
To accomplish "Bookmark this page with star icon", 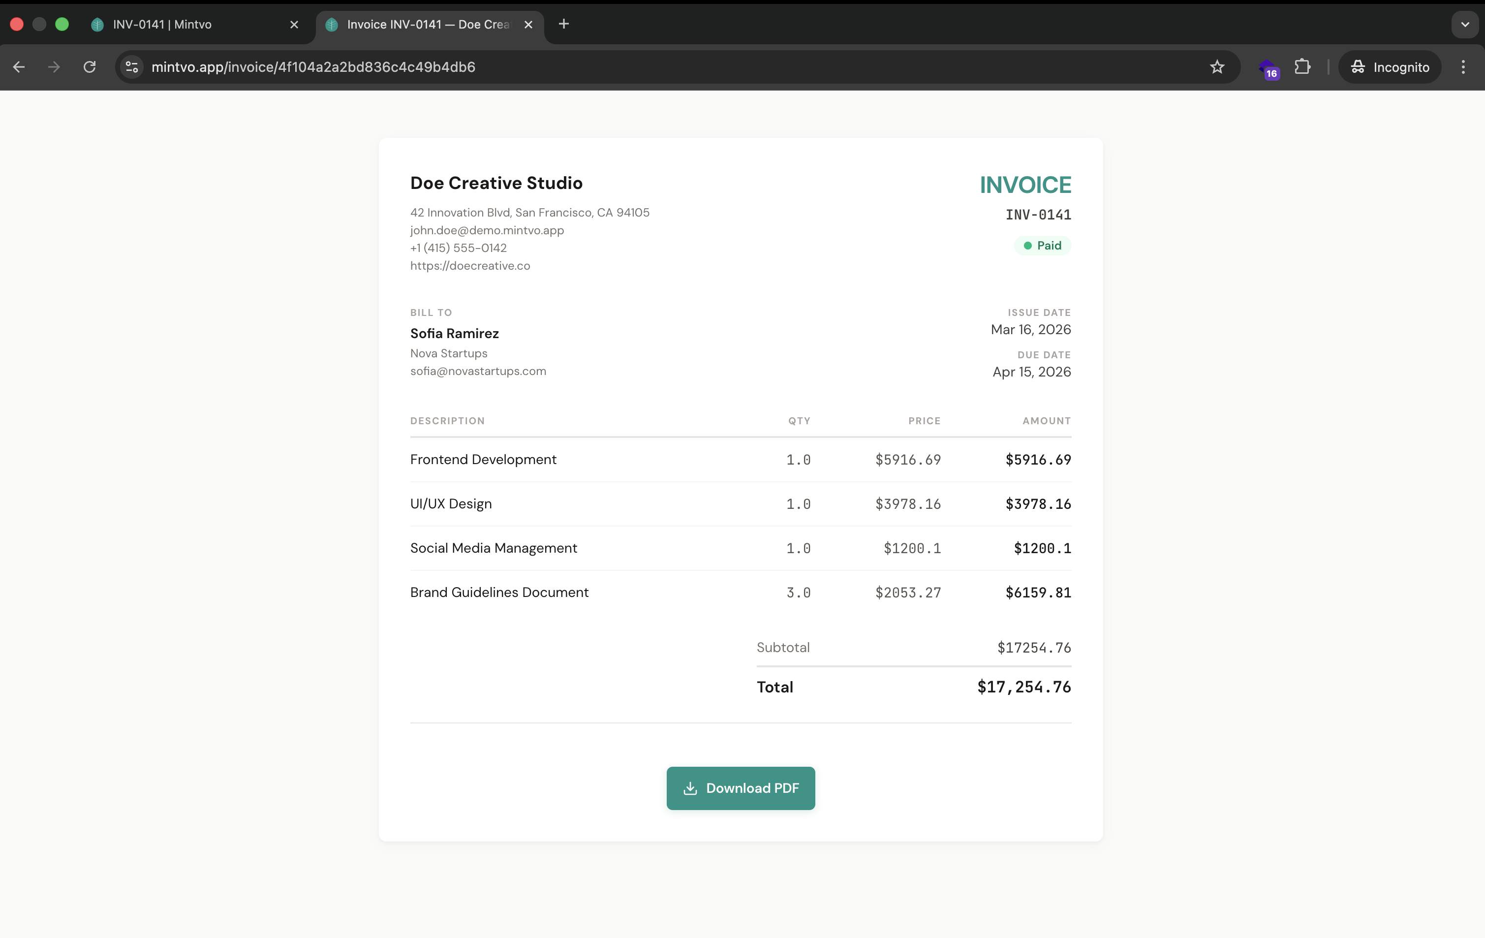I will pyautogui.click(x=1217, y=67).
